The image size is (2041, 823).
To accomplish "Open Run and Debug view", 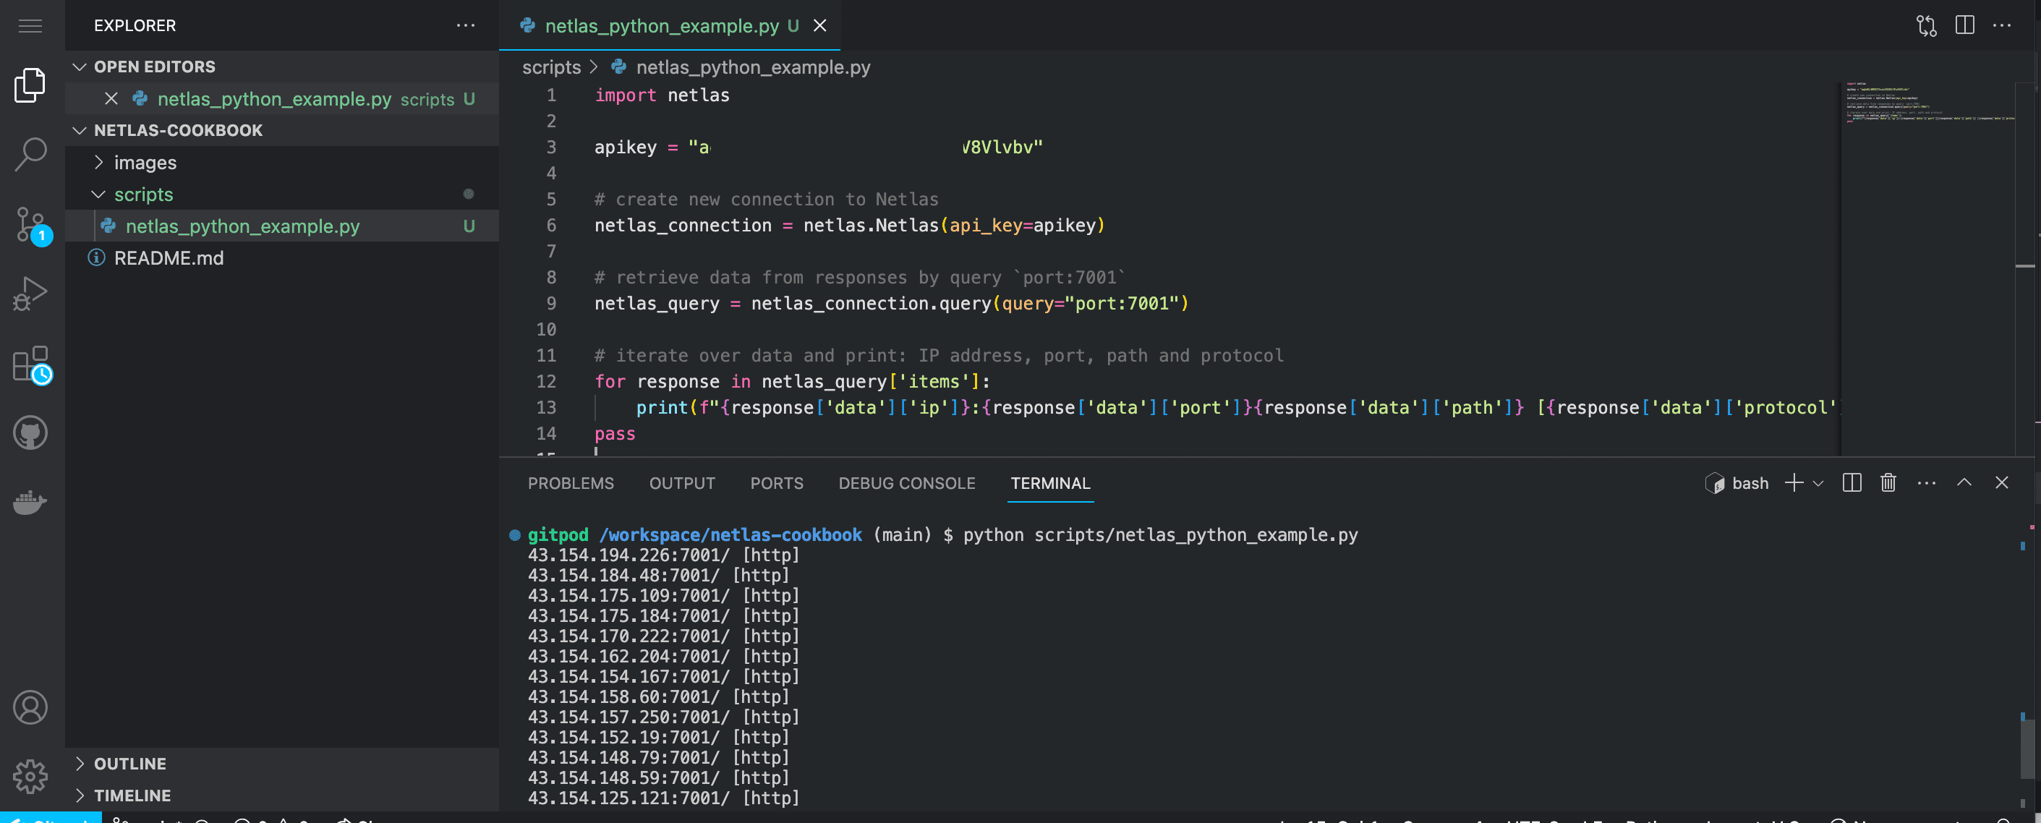I will point(30,293).
